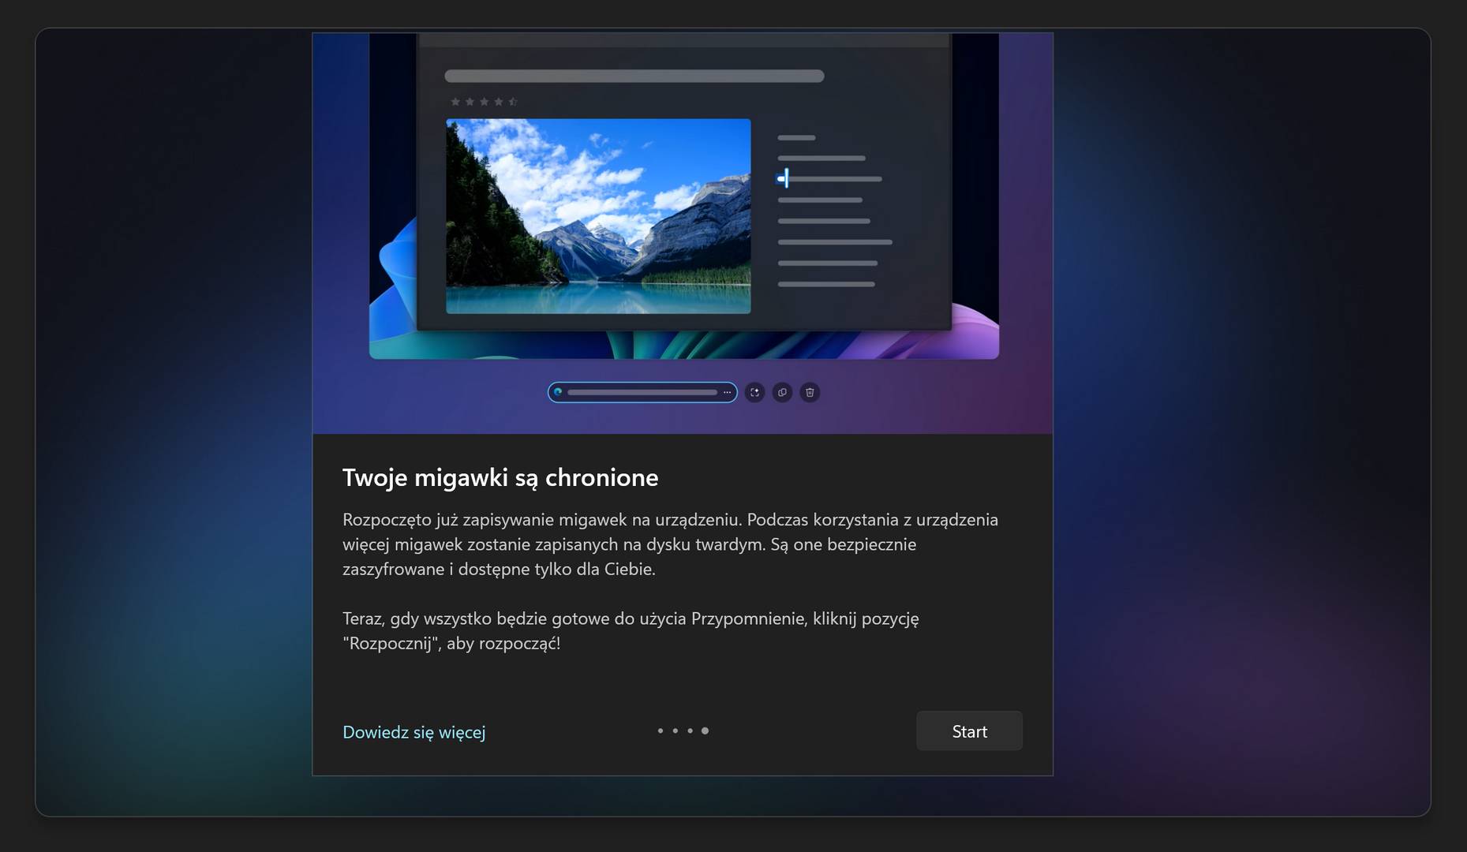The height and width of the screenshot is (852, 1467).
Task: Click the active fourth pagination dot
Action: click(x=704, y=731)
